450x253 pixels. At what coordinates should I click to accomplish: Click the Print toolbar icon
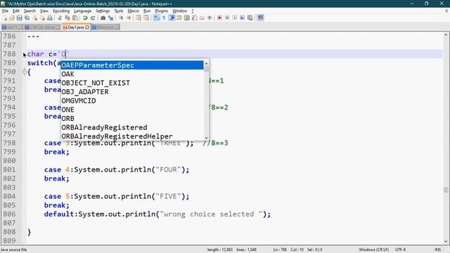click(50, 18)
